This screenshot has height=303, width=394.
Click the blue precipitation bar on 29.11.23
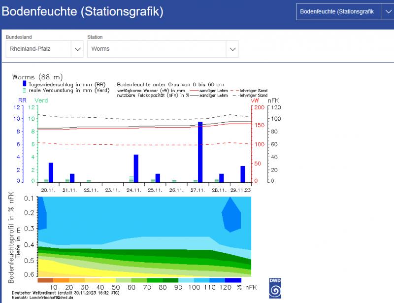click(243, 174)
